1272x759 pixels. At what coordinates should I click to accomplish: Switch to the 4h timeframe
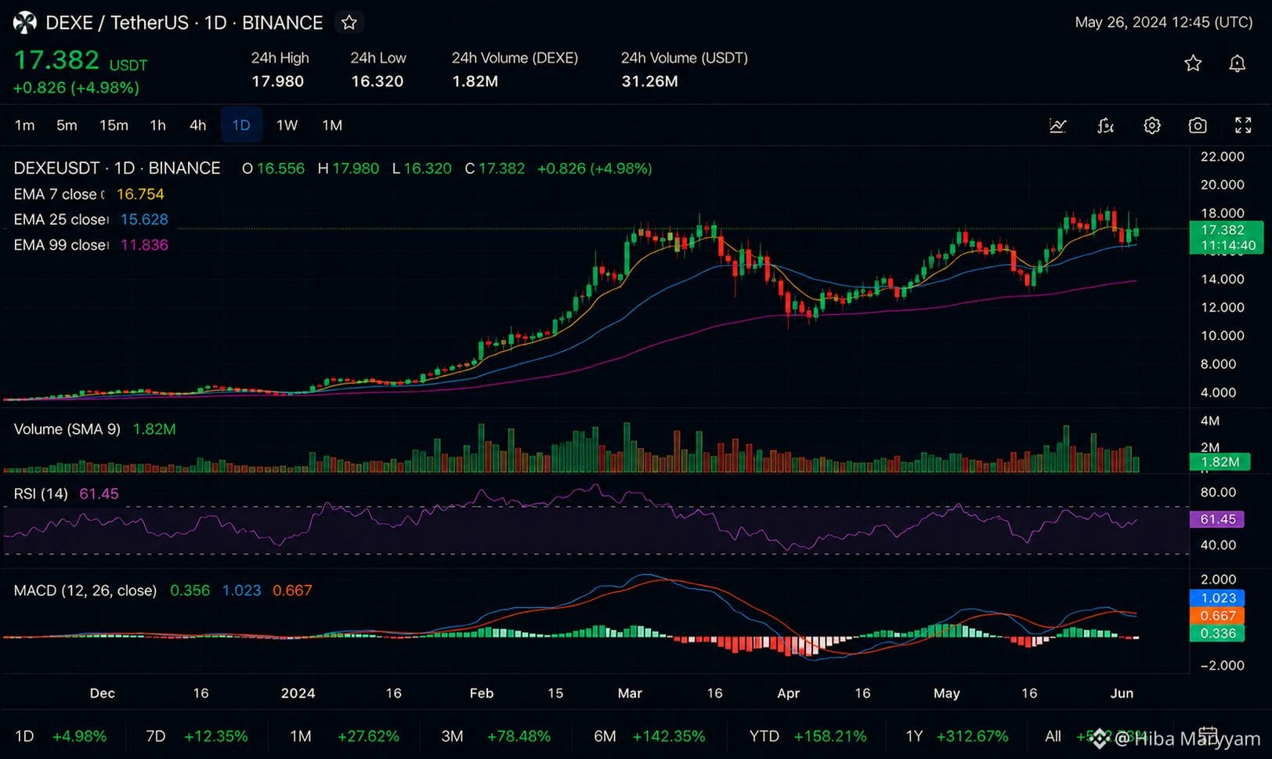pyautogui.click(x=198, y=125)
